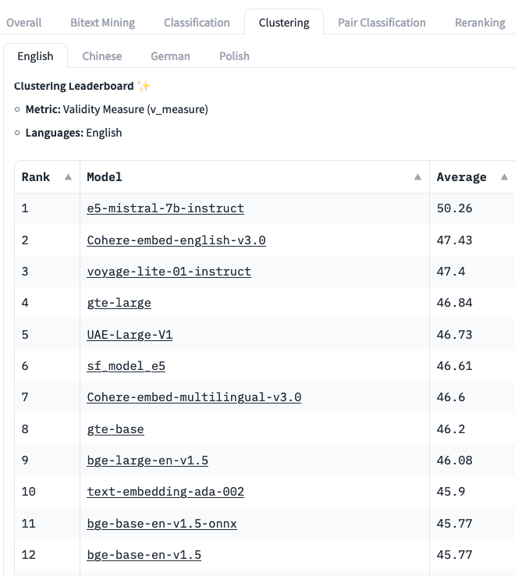The width and height of the screenshot is (515, 576).
Task: Switch to the Chinese language tab
Action: coord(101,56)
